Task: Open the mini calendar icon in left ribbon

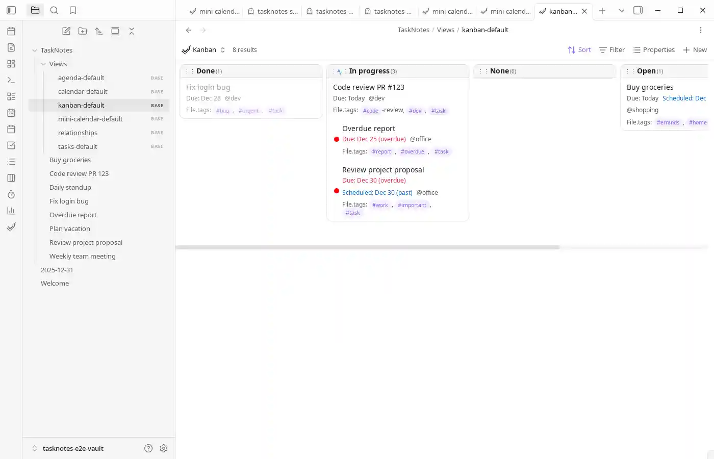Action: [x=11, y=113]
